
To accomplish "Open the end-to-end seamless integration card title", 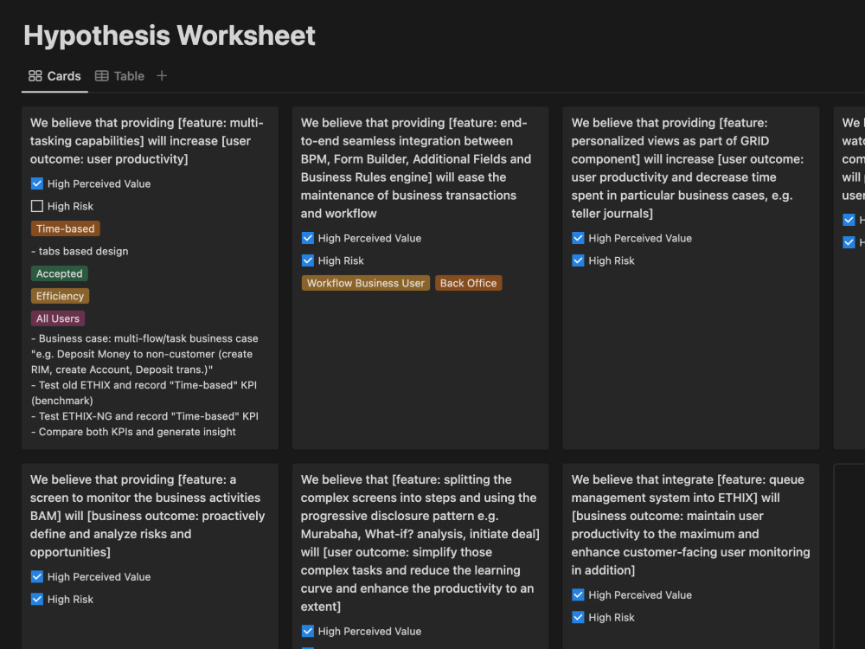I will coord(416,169).
